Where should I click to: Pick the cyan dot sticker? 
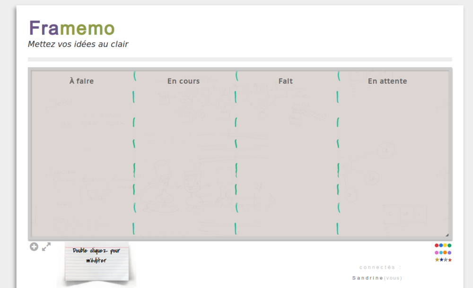point(441,253)
